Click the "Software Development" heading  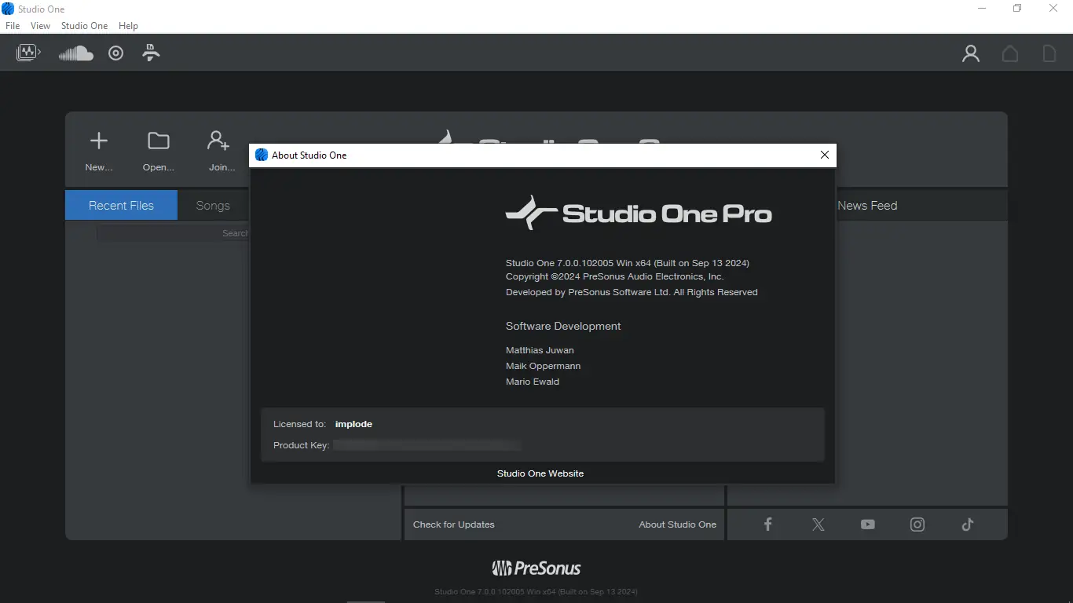coord(563,326)
